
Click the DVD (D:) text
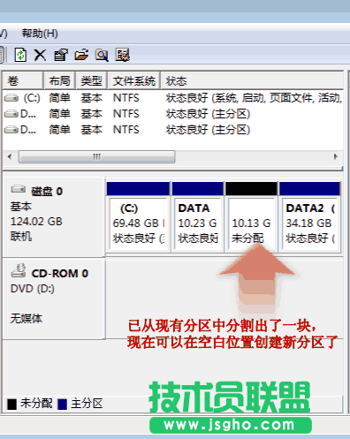tap(33, 289)
